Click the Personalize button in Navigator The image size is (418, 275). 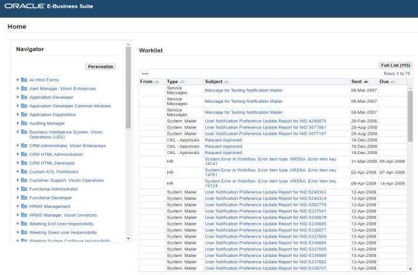click(101, 67)
